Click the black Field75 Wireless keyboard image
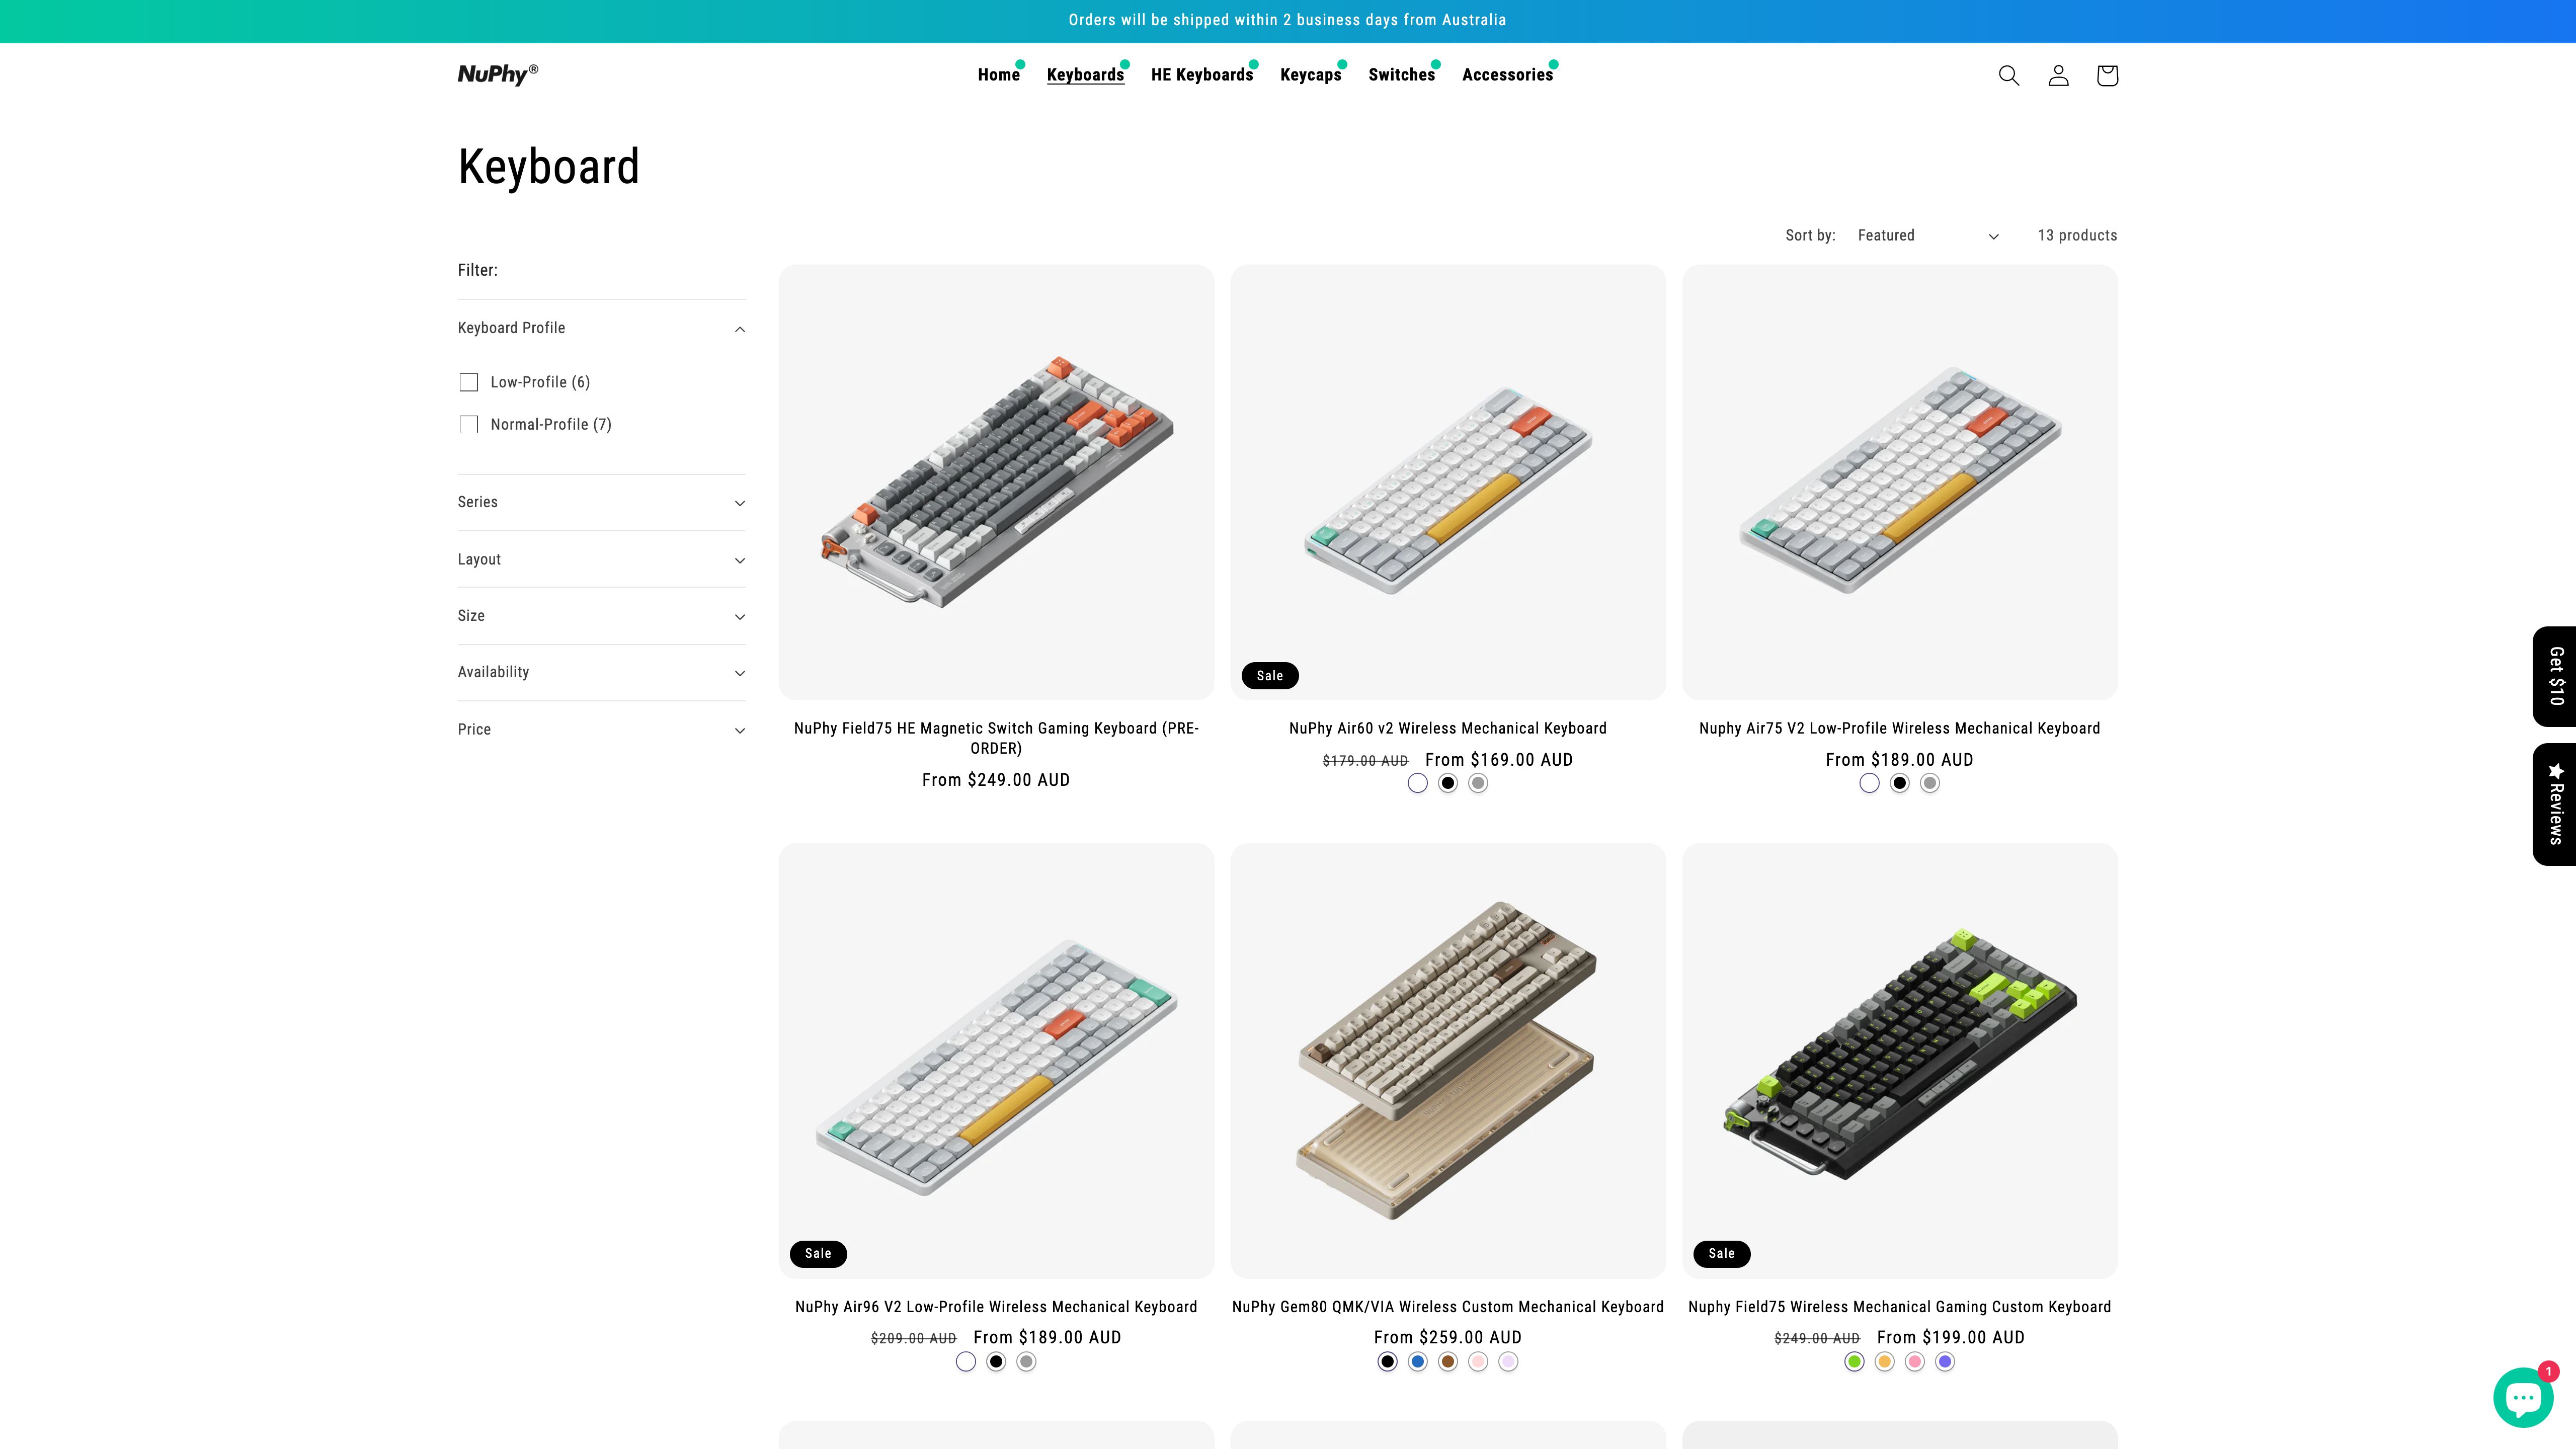2576x1449 pixels. [1899, 1060]
